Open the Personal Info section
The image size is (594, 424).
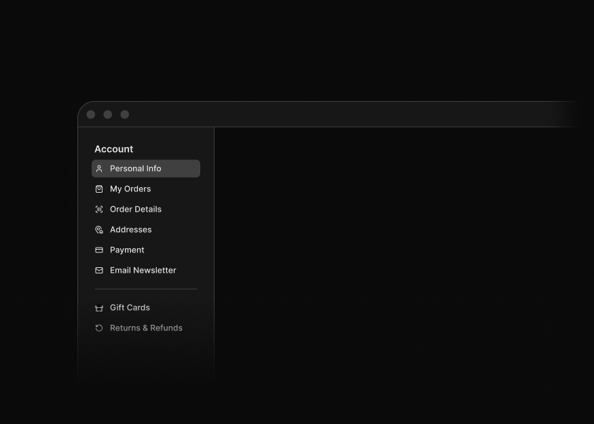tap(146, 168)
